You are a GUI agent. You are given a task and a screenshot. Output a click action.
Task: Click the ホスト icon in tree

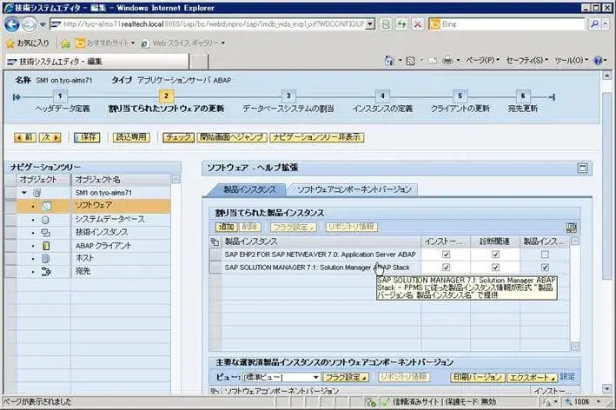pos(46,259)
